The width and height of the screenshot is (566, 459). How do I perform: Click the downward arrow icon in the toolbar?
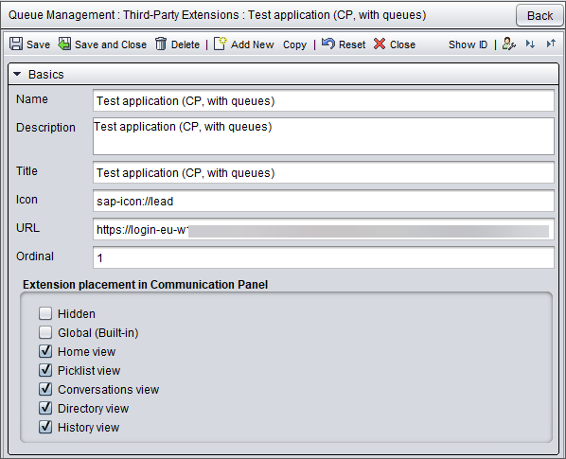pos(530,44)
